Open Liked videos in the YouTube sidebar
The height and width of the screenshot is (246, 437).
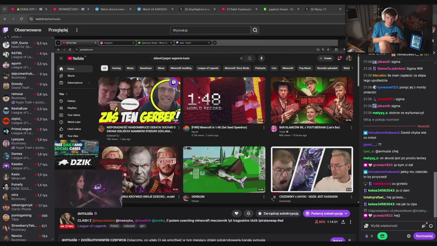pos(75,129)
